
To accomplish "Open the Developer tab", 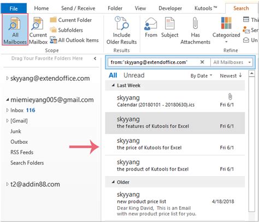I will pyautogui.click(x=170, y=8).
